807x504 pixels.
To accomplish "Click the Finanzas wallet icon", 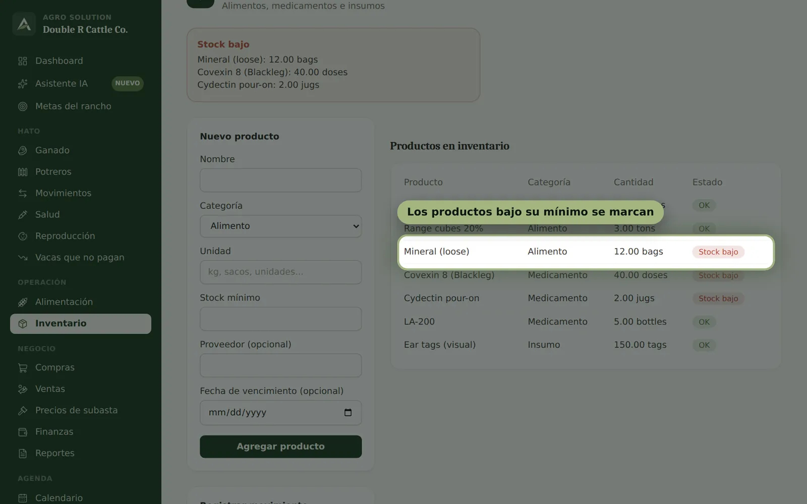I will coord(23,432).
